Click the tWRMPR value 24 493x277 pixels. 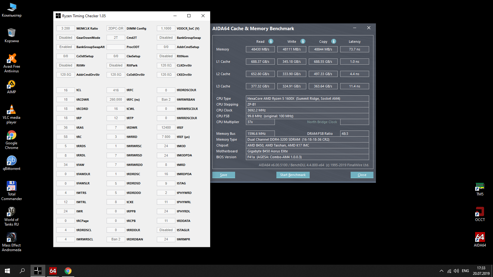pyautogui.click(x=166, y=239)
